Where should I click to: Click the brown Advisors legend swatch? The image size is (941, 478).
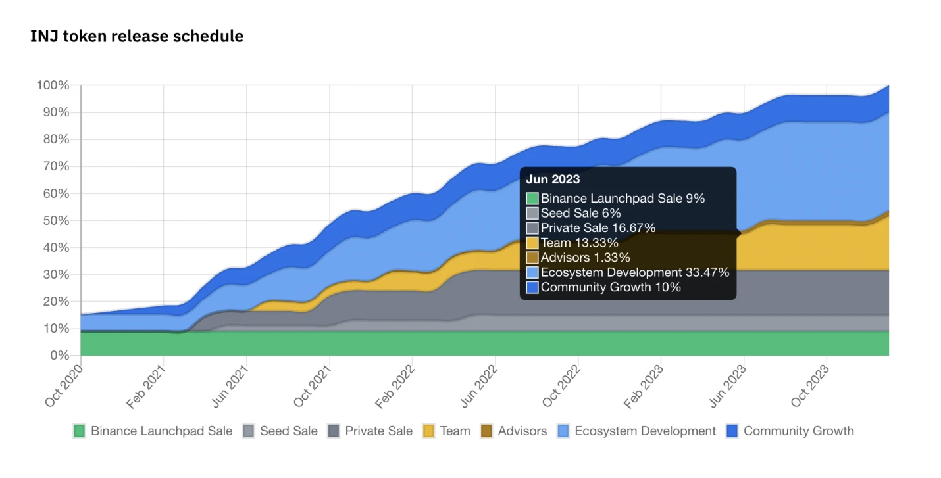point(487,431)
